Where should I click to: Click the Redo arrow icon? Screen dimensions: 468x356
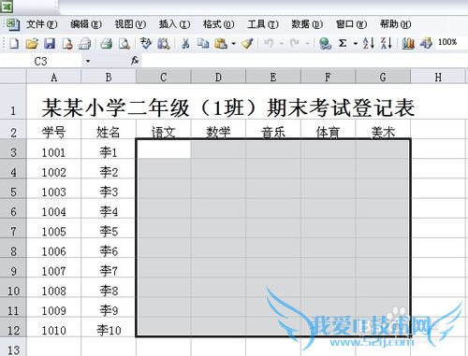(x=295, y=43)
